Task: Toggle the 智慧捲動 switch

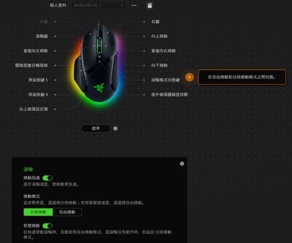Action: tap(48, 226)
